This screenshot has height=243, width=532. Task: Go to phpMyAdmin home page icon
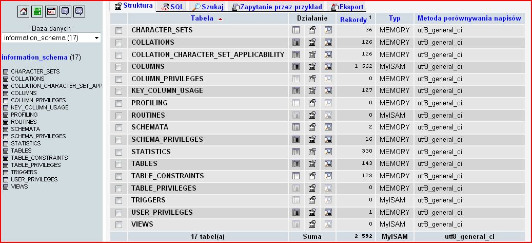[23, 11]
